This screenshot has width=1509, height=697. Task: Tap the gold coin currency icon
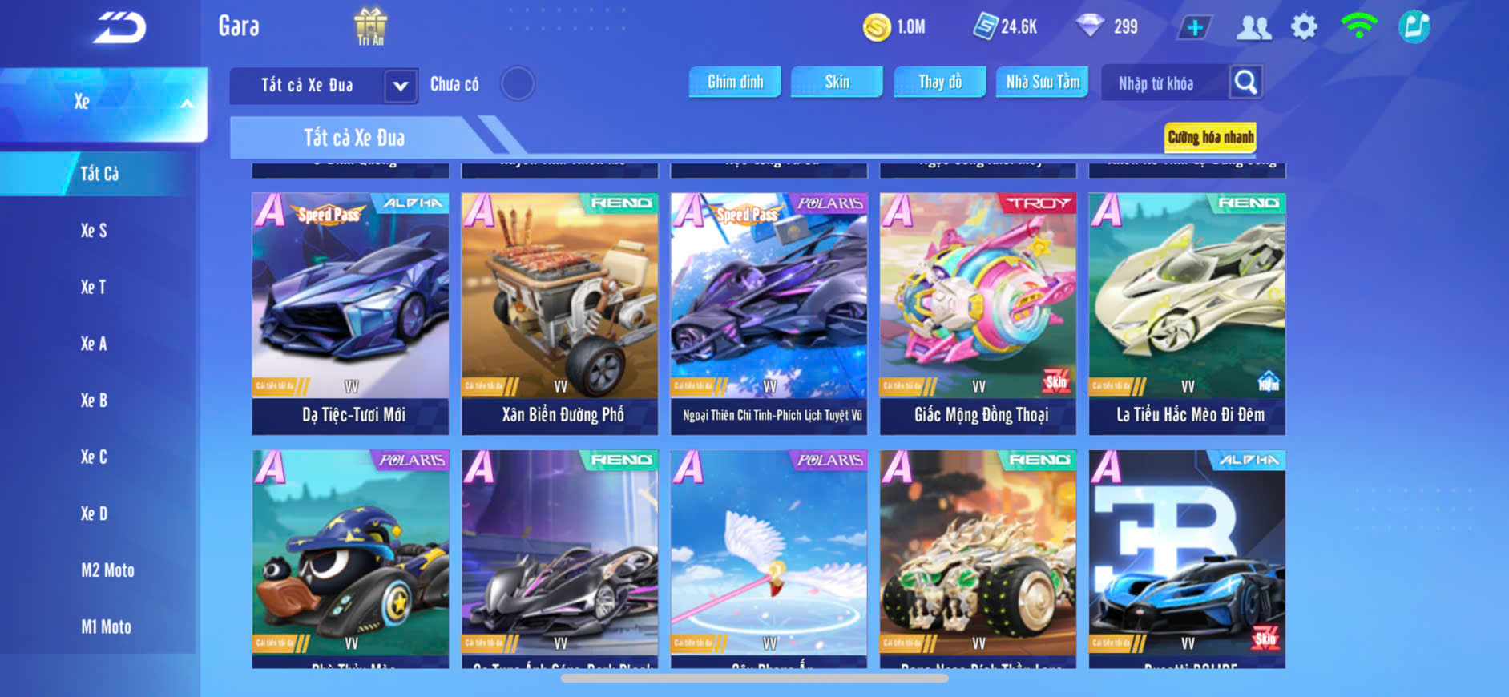pyautogui.click(x=877, y=27)
